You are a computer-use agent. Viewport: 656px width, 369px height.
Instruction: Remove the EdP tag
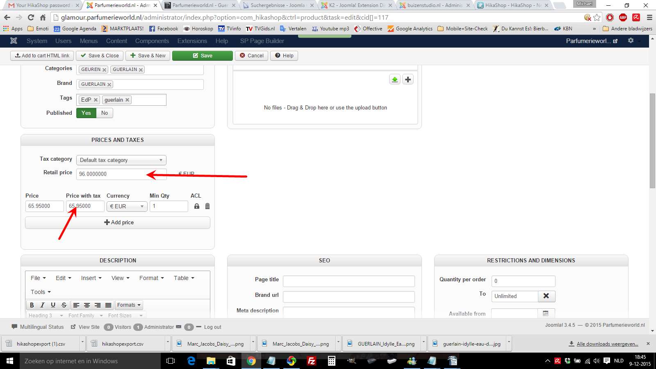click(x=96, y=100)
